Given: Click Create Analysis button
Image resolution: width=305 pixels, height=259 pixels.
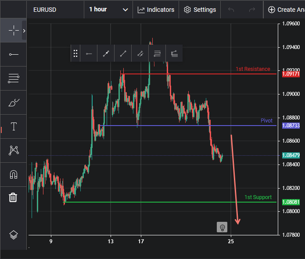Looking at the screenshot, I should (x=286, y=10).
